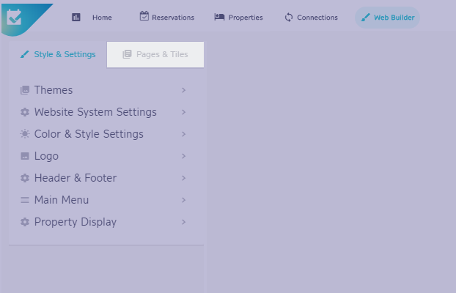Expand Themes using its chevron arrow
This screenshot has height=293, width=456.
183,90
